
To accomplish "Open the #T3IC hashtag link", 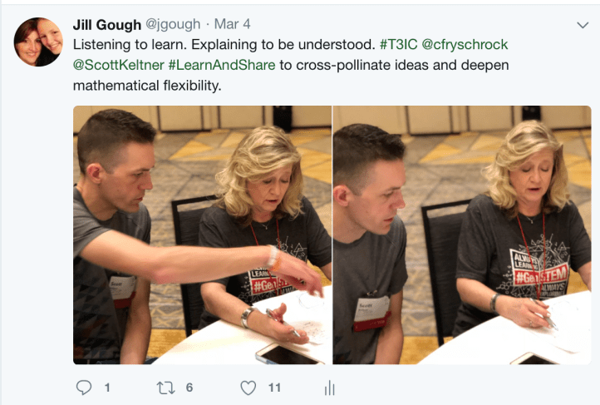I will pos(398,44).
